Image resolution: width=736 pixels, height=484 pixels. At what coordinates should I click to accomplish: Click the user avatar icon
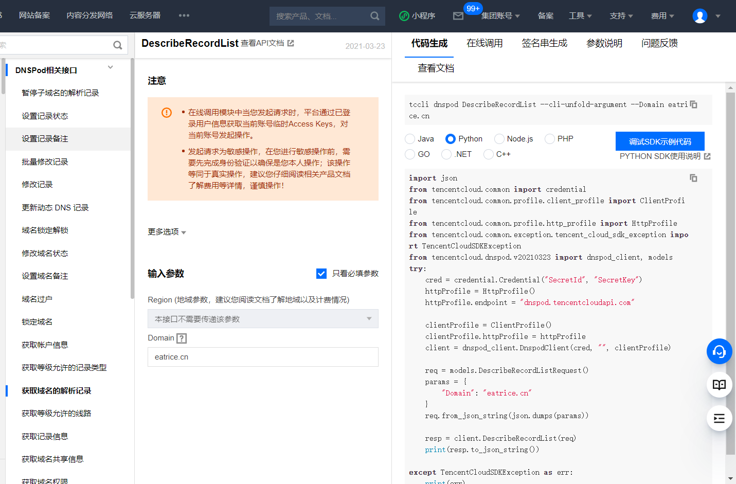700,16
